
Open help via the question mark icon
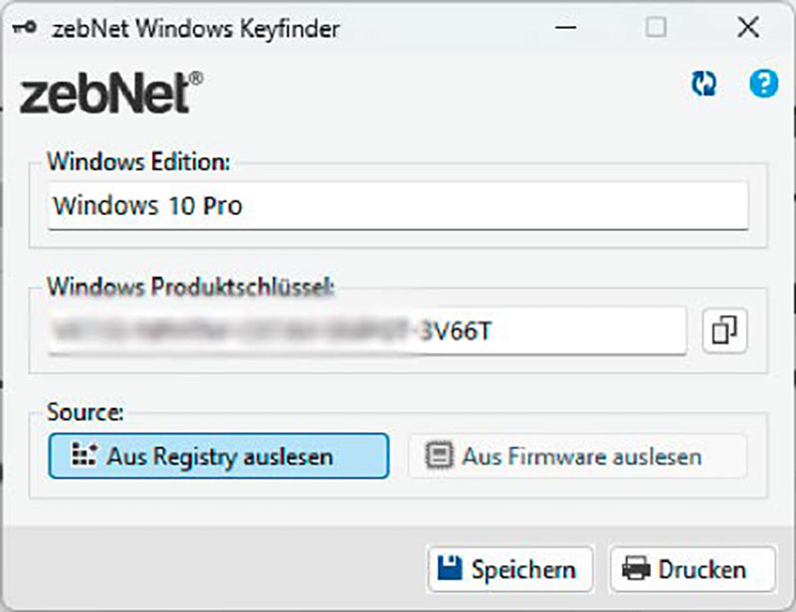point(763,85)
